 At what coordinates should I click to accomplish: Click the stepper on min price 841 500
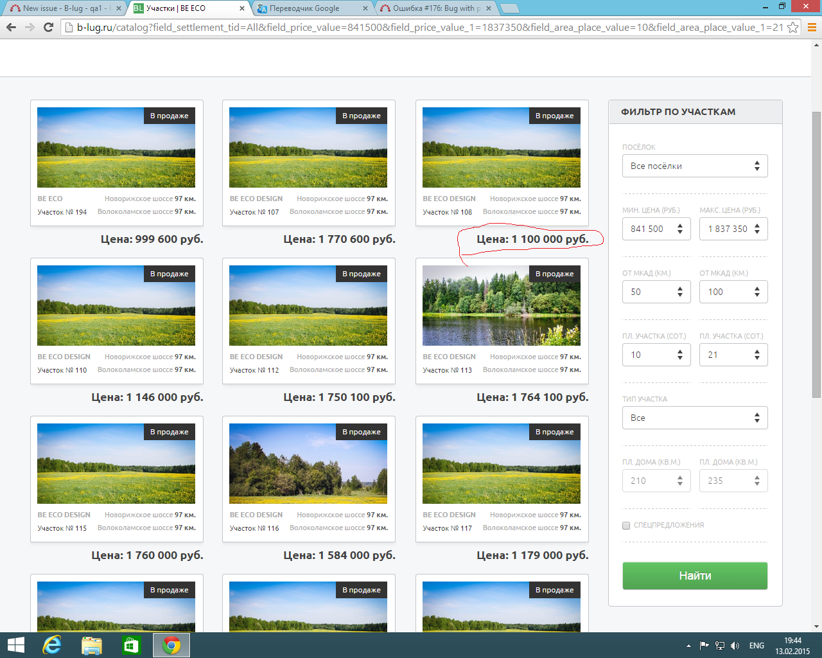[x=680, y=229]
